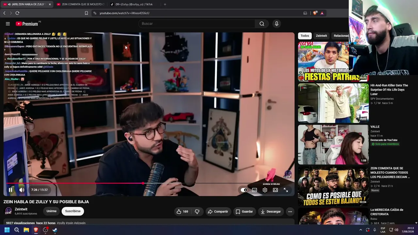Click the Unirme join button
Screen dimensions: 418x235
tap(51, 211)
